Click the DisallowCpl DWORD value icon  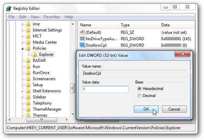pyautogui.click(x=82, y=45)
